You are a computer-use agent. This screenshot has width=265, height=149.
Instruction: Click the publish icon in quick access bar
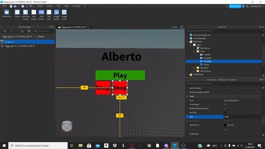[x=23, y=6]
